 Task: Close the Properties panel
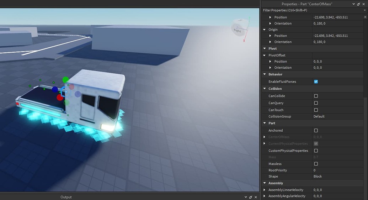[363, 4]
